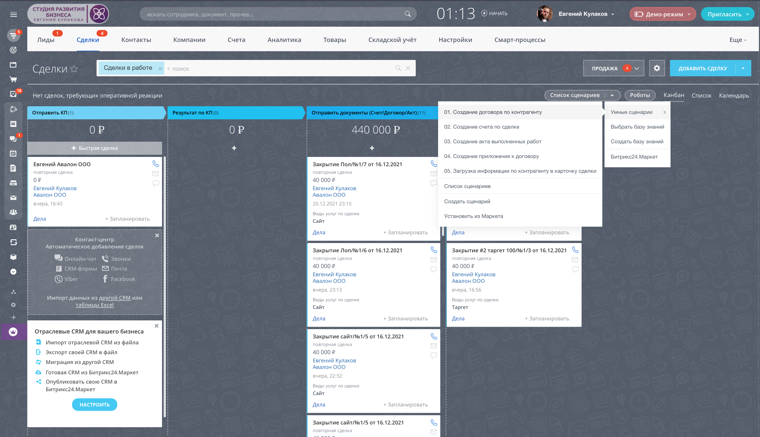This screenshot has width=760, height=437.
Task: Open the Демо-режим dropdown
Action: tap(663, 14)
